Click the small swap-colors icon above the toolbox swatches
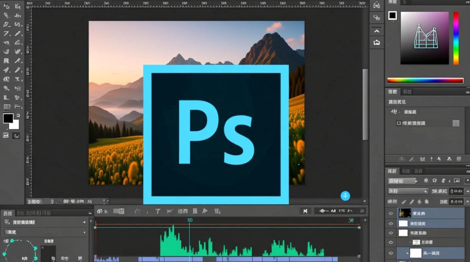 tap(18, 115)
